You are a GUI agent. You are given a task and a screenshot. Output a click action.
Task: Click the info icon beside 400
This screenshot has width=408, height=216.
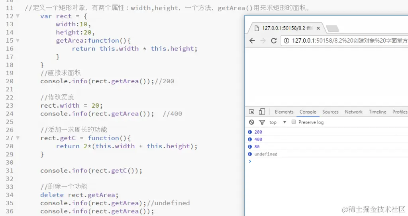pos(250,139)
